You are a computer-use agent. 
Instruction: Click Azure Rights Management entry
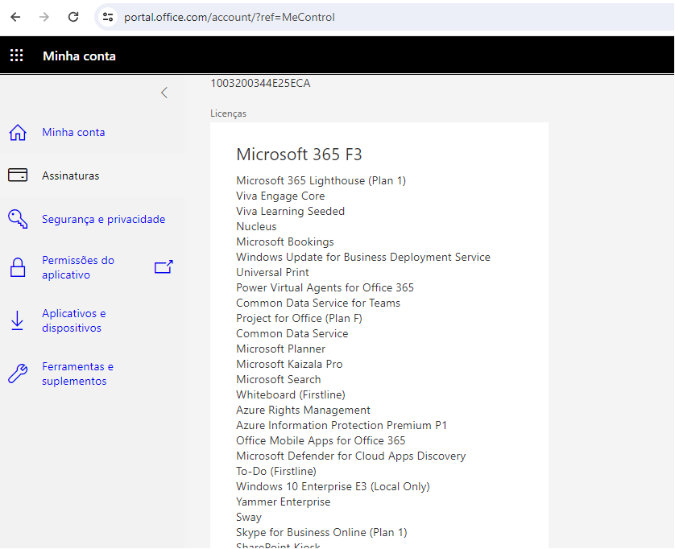point(303,410)
